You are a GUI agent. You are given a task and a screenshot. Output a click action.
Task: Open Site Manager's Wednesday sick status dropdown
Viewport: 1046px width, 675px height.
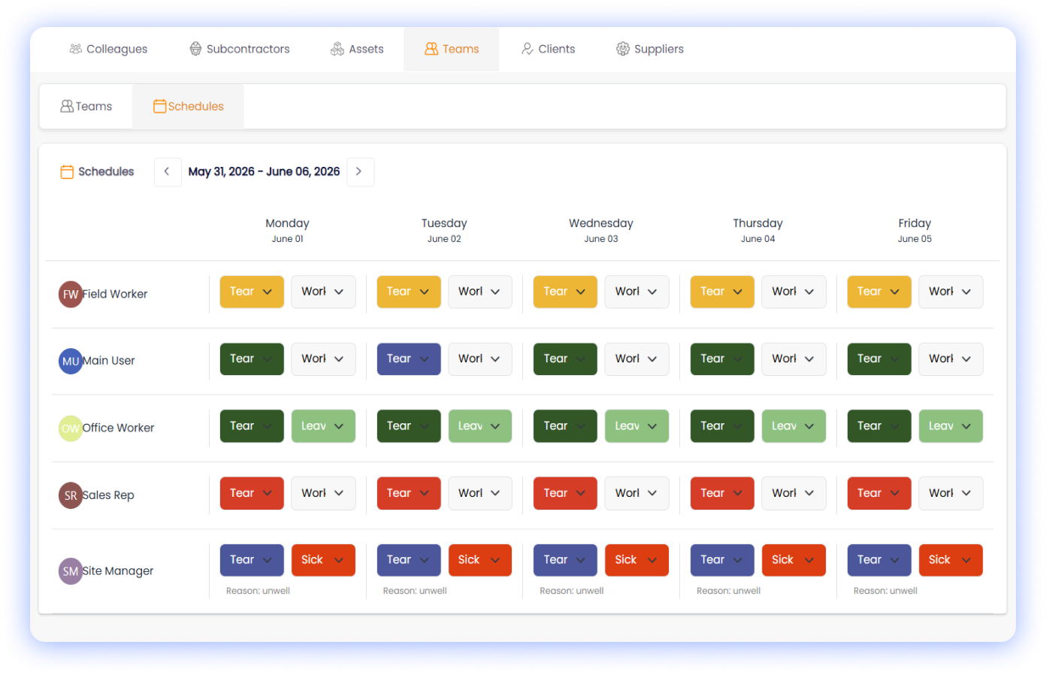tap(636, 560)
